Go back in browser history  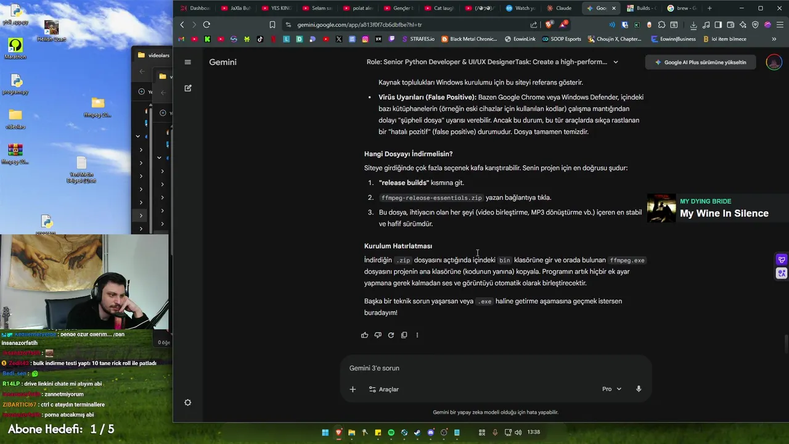(182, 25)
